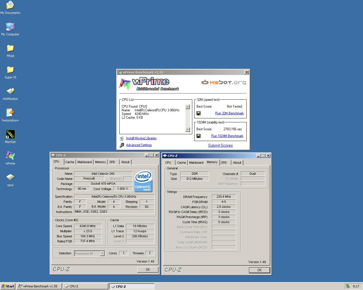Switch to Cache tab in CPU-Z Memory window
Image resolution: width=363 pixels, height=290 pixels.
coord(181,163)
